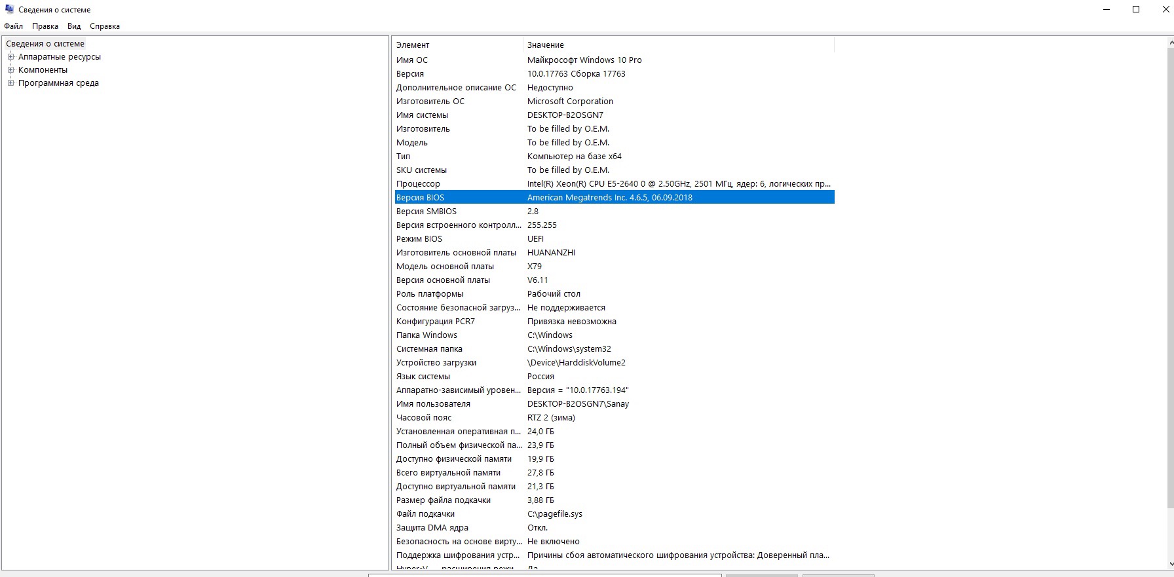Select Изготовитель основной платы row
1174x577 pixels.
pyautogui.click(x=613, y=253)
